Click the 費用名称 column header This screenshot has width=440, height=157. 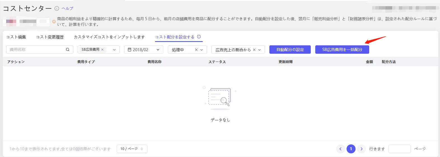[x=155, y=62]
